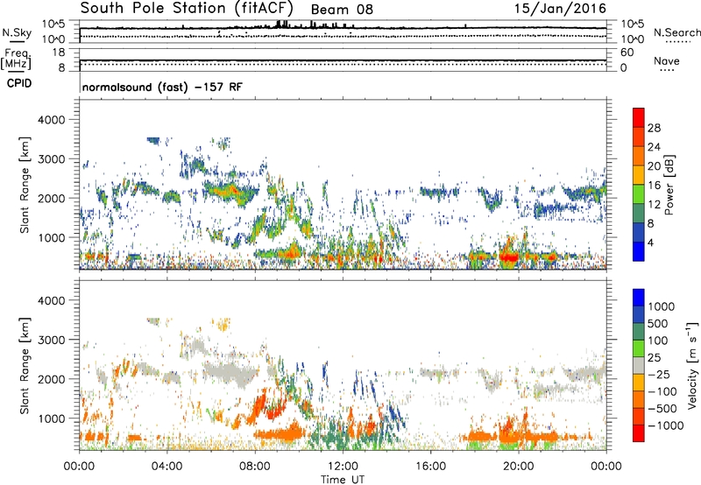Viewport: 701px width, 485px height.
Task: Click the 'Power [dB]' colorbar title
Action: (x=669, y=185)
